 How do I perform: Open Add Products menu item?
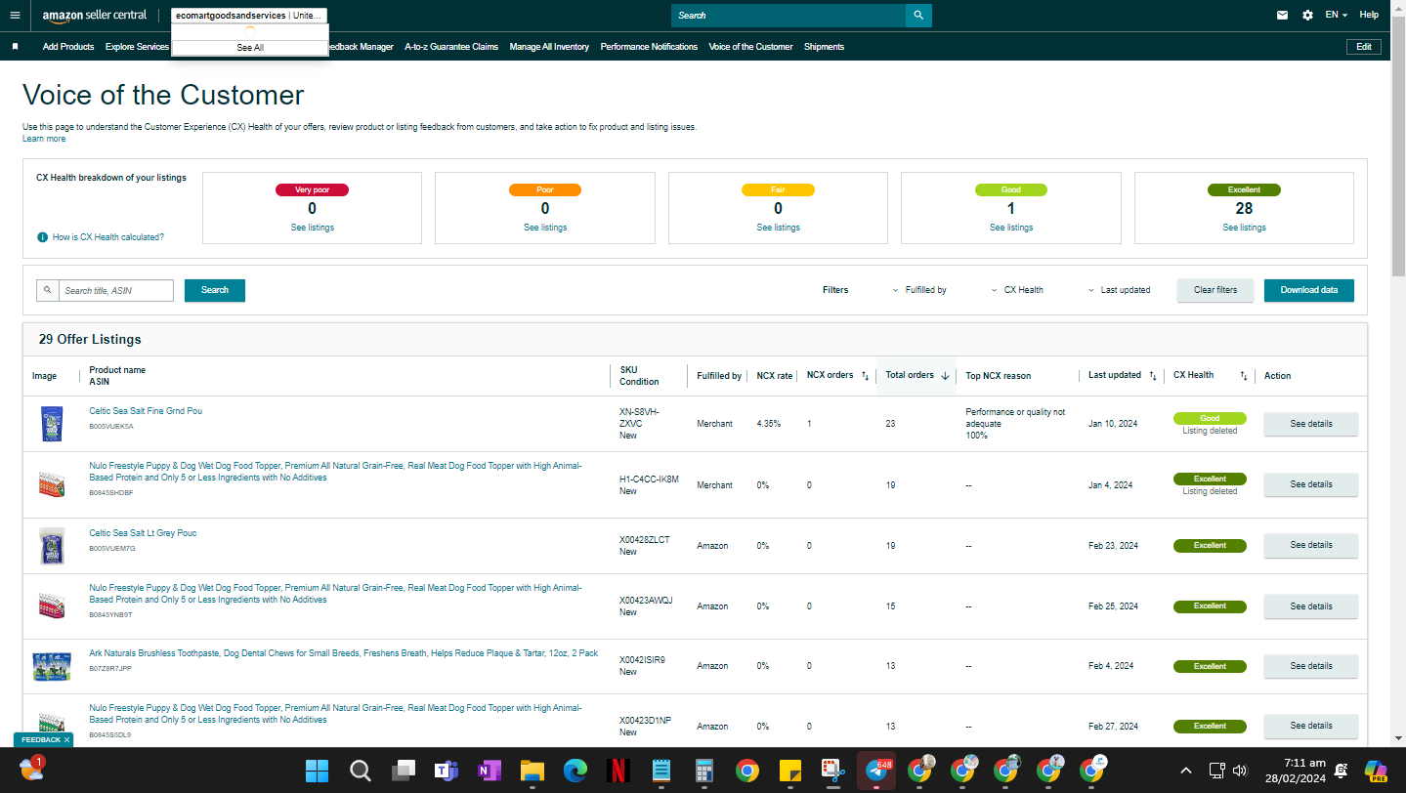(x=68, y=47)
